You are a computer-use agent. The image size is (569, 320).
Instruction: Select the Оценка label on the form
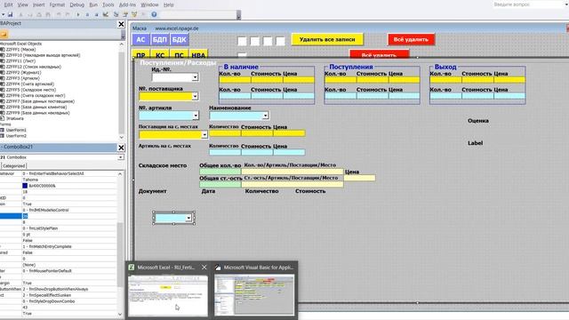click(x=478, y=121)
